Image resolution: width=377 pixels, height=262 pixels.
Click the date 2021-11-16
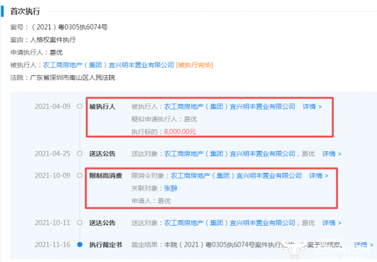tap(52, 245)
